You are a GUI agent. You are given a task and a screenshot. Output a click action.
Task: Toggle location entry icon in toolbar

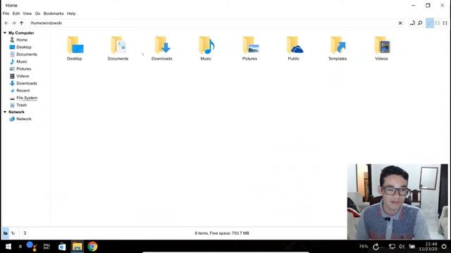(412, 23)
